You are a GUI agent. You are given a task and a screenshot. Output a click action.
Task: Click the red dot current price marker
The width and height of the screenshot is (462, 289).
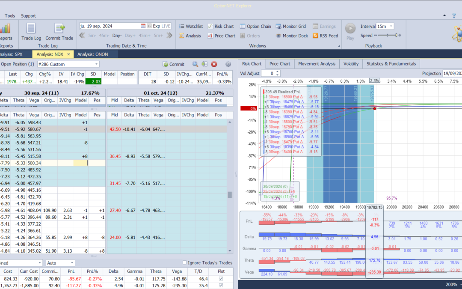(x=374, y=108)
